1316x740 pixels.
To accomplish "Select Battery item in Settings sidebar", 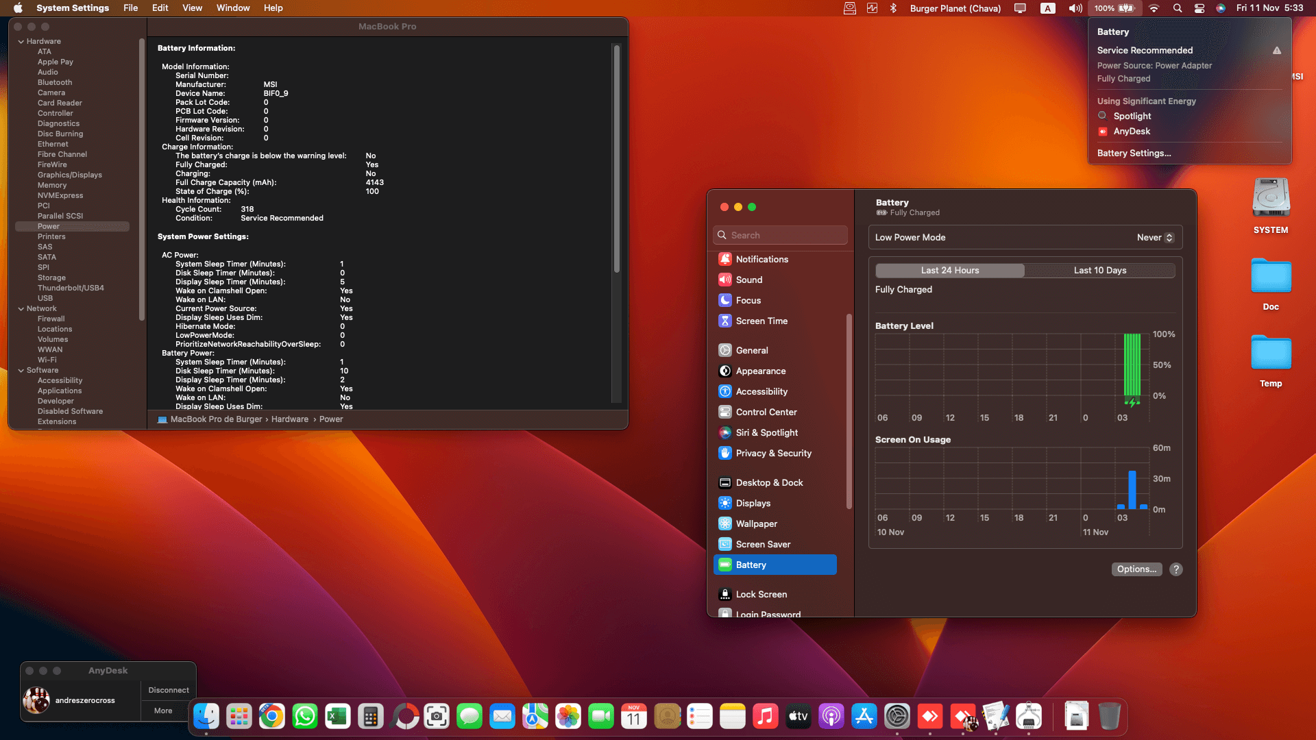I will [775, 565].
